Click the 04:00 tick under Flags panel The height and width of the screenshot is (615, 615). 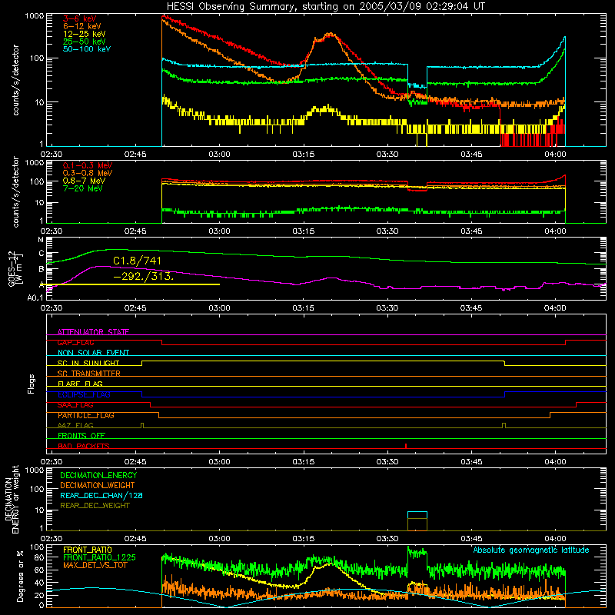555,462
